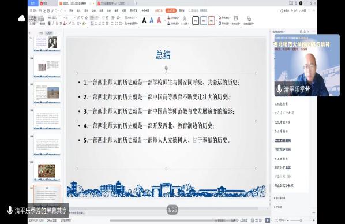Click the 方正公文小标宋 font entry
345x224 pixels.
click(284, 185)
